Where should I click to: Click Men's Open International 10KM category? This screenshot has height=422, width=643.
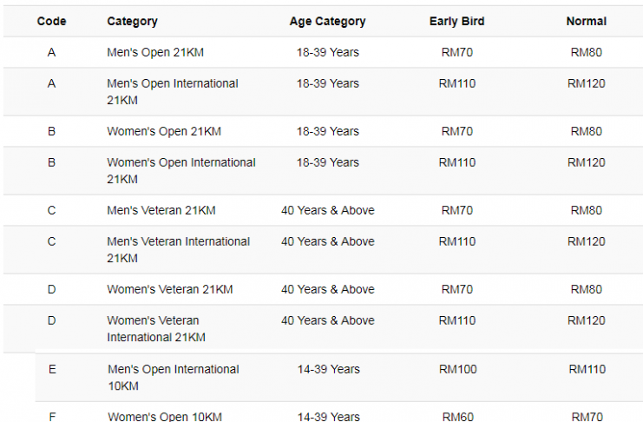[174, 378]
